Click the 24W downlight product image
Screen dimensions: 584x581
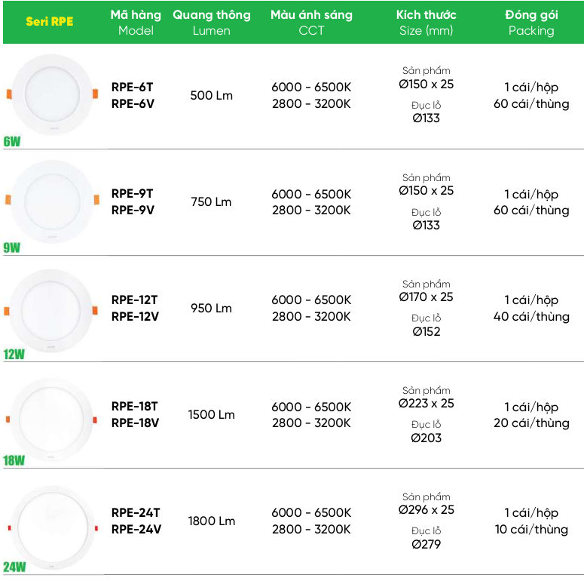pos(53,527)
